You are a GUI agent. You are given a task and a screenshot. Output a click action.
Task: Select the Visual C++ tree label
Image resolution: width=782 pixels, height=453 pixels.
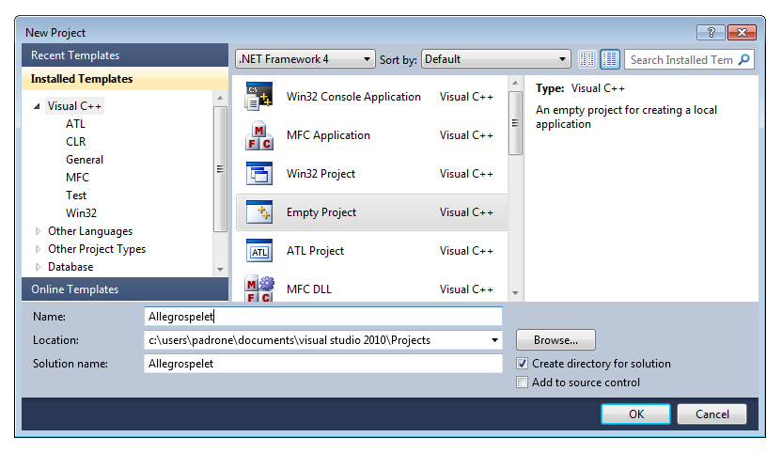74,106
